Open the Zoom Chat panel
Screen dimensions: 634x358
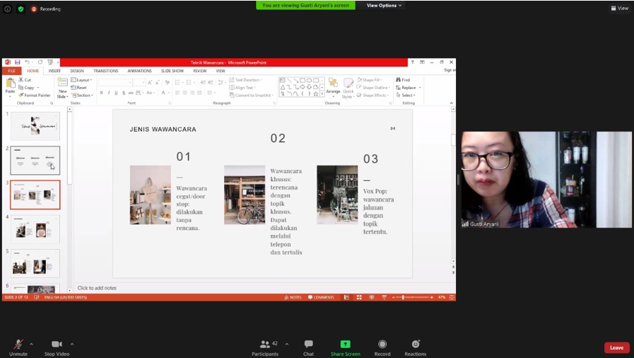(x=308, y=347)
